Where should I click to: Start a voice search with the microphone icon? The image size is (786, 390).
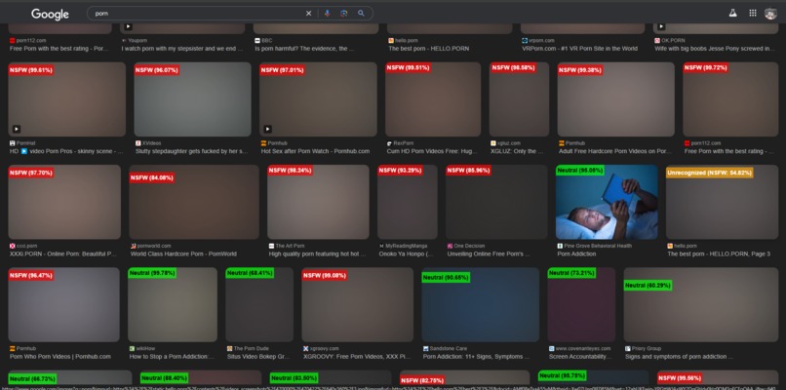[x=328, y=14]
